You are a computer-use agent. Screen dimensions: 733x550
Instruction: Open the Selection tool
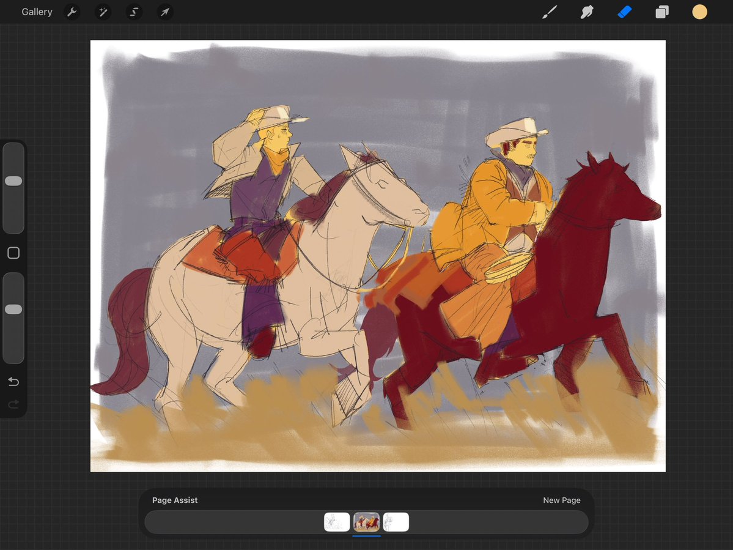tap(134, 12)
